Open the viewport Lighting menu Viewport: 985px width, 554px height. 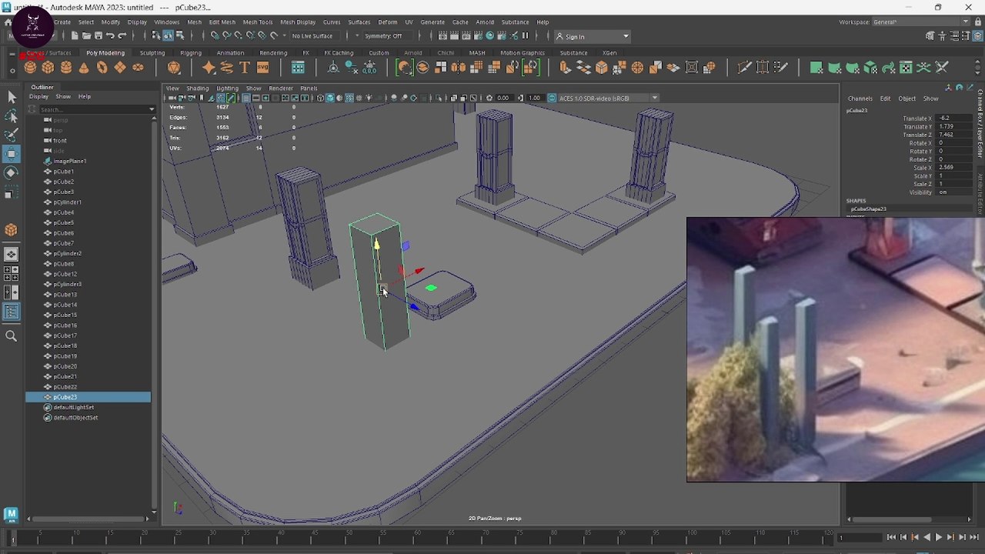coord(227,88)
